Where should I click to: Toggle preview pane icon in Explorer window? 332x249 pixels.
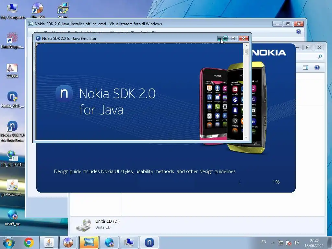pos(305,67)
